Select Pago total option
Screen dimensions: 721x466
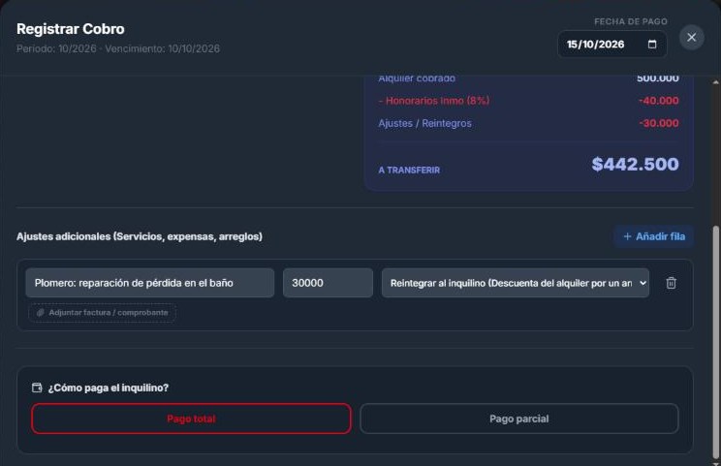[x=191, y=419]
